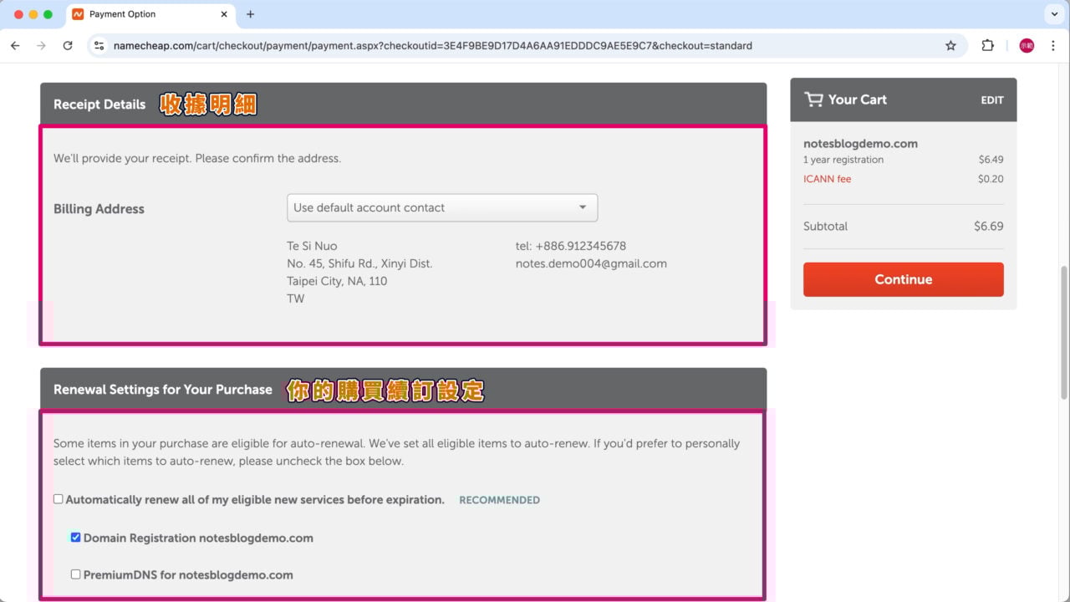Click the shopping cart icon in Your Cart
Screen dimensions: 1070x602
pos(813,99)
